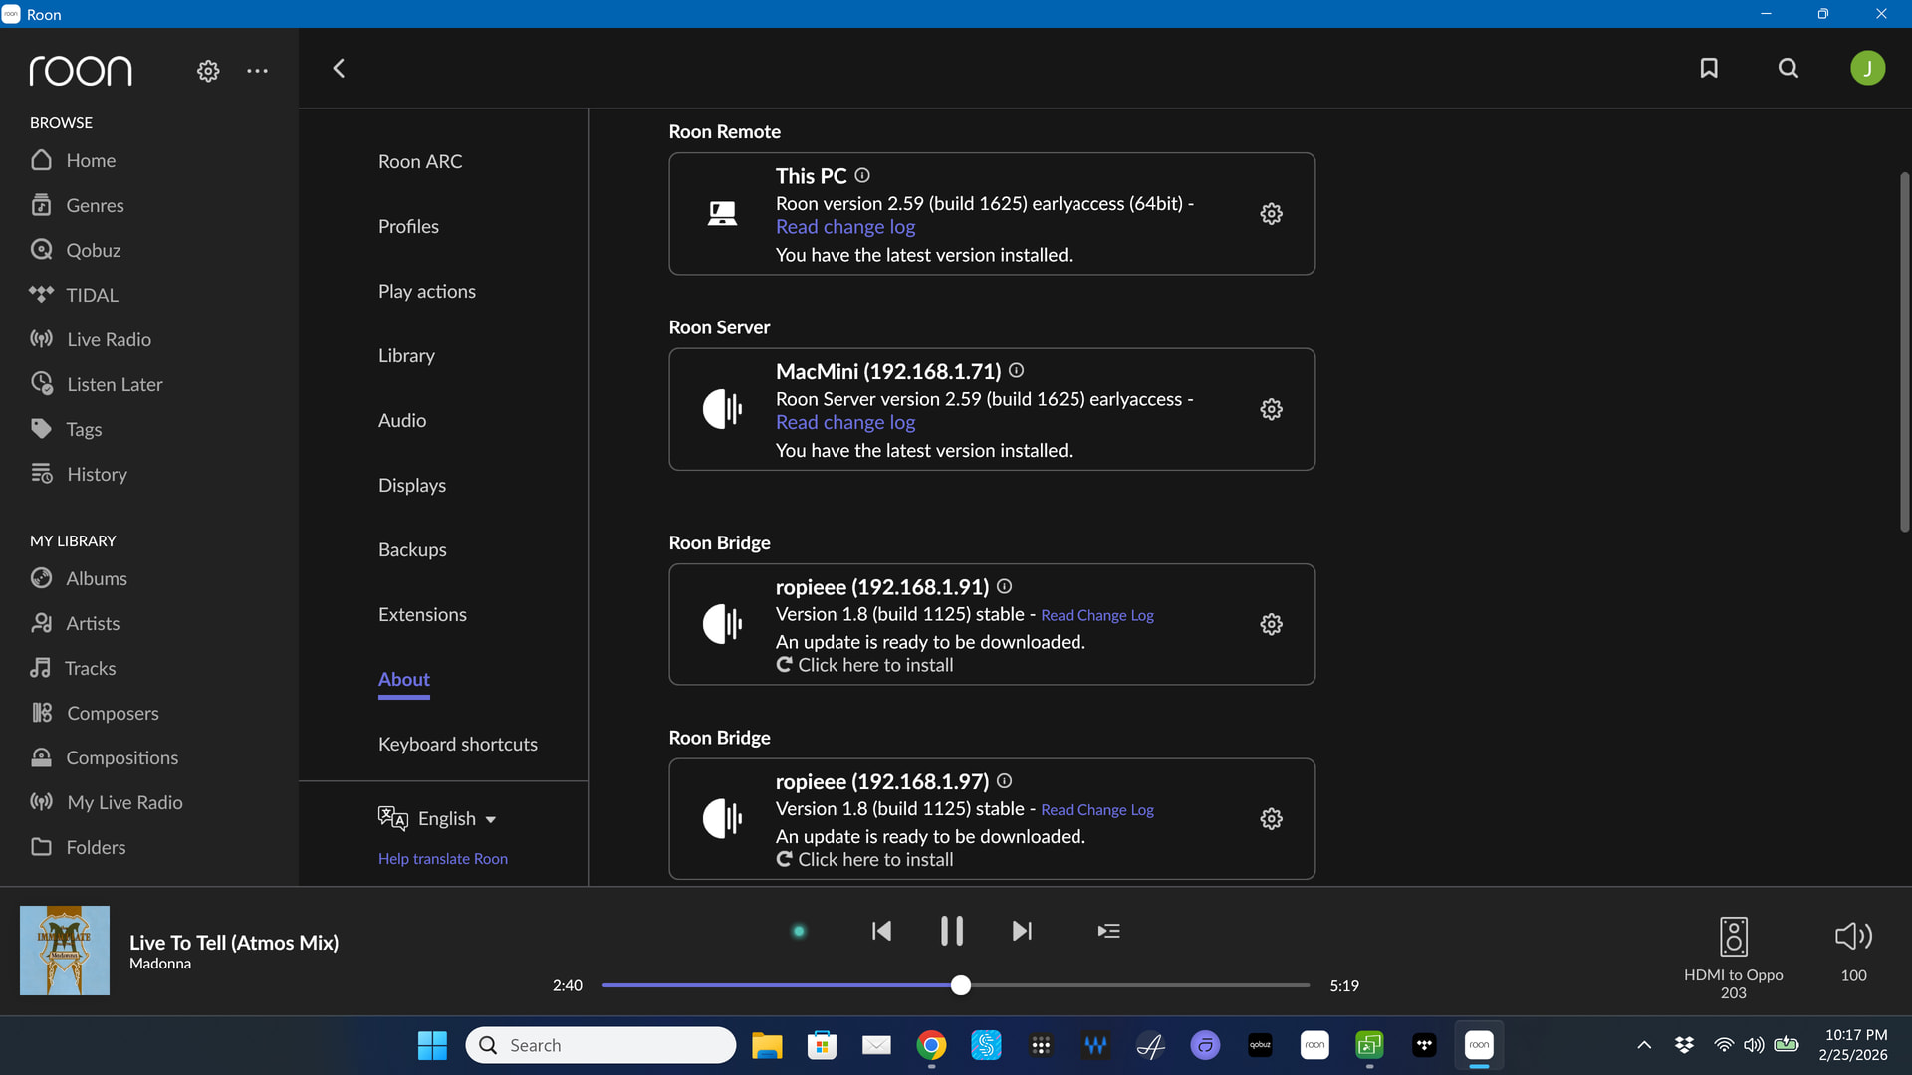
Task: Open volume control showing 100
Action: (1853, 950)
